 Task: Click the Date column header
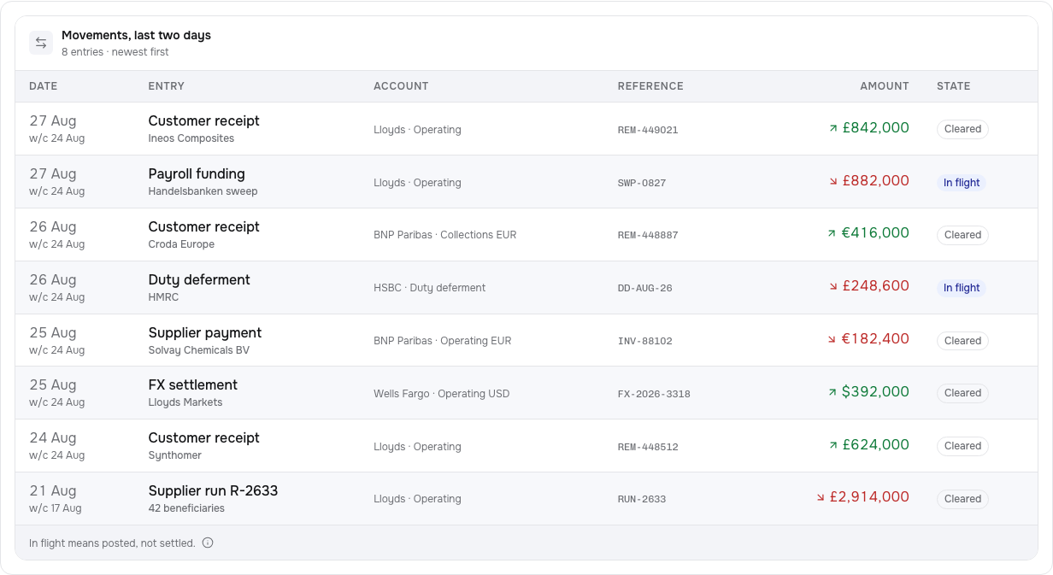[x=44, y=86]
